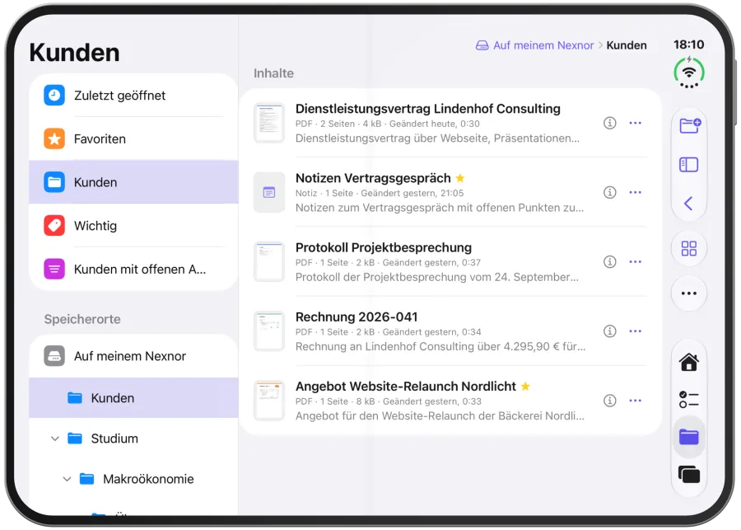
Task: Open more options for Angebot Website-Relaunch Nordlicht
Action: pos(635,401)
